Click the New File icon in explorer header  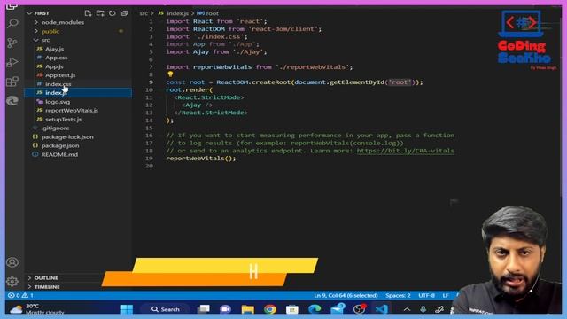tap(88, 13)
